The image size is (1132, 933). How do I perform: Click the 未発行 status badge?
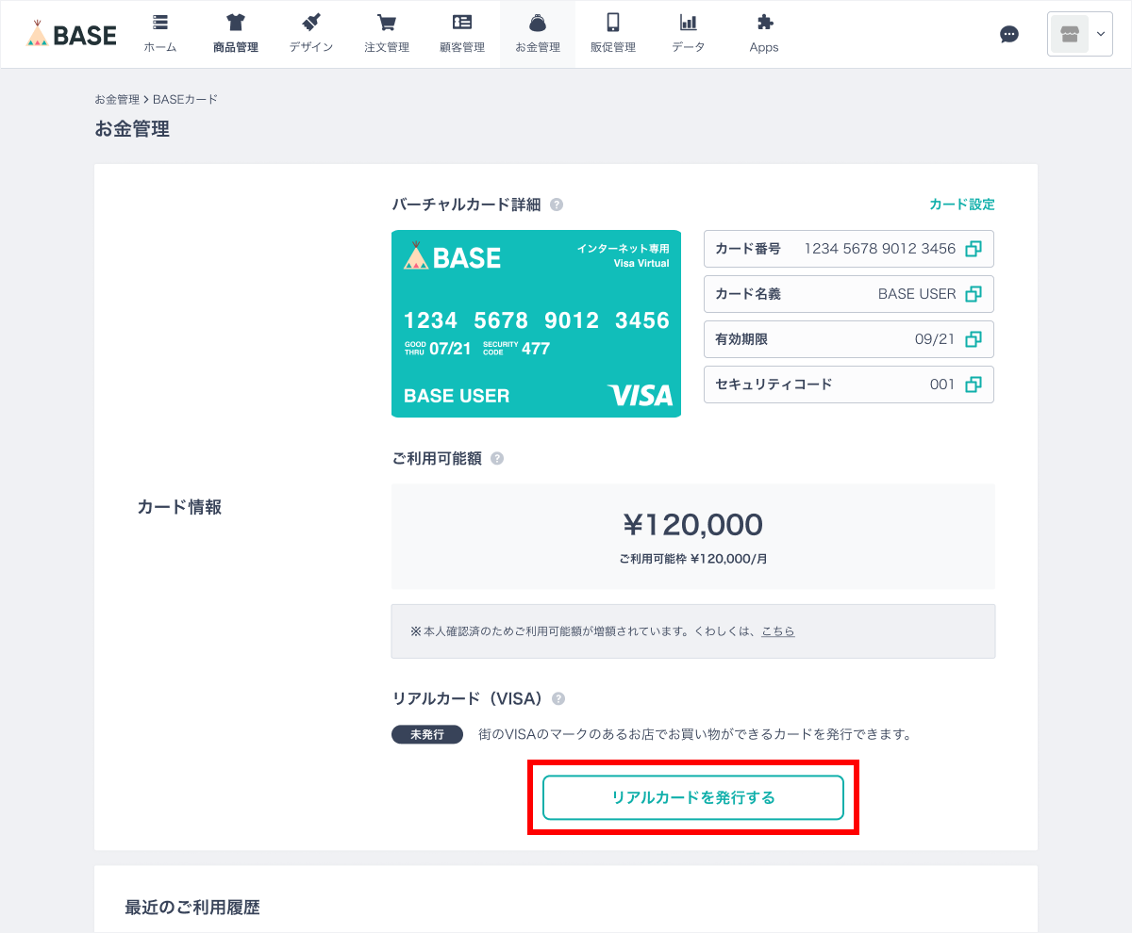coord(427,735)
